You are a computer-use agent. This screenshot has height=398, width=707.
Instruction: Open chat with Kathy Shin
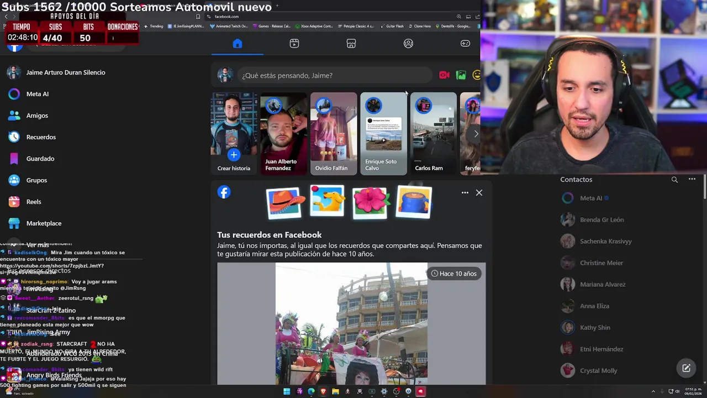(x=585, y=327)
